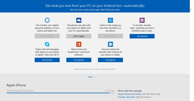The image size is (194, 101).
Task: Click the Set it up once subtitle
Action: [x=95, y=10]
